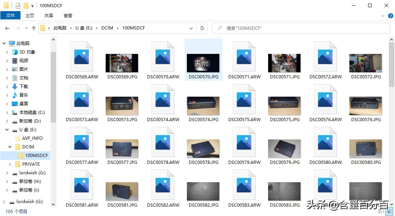Select DSC00583.ARW file icon
The width and height of the screenshot is (395, 216).
pos(244,185)
